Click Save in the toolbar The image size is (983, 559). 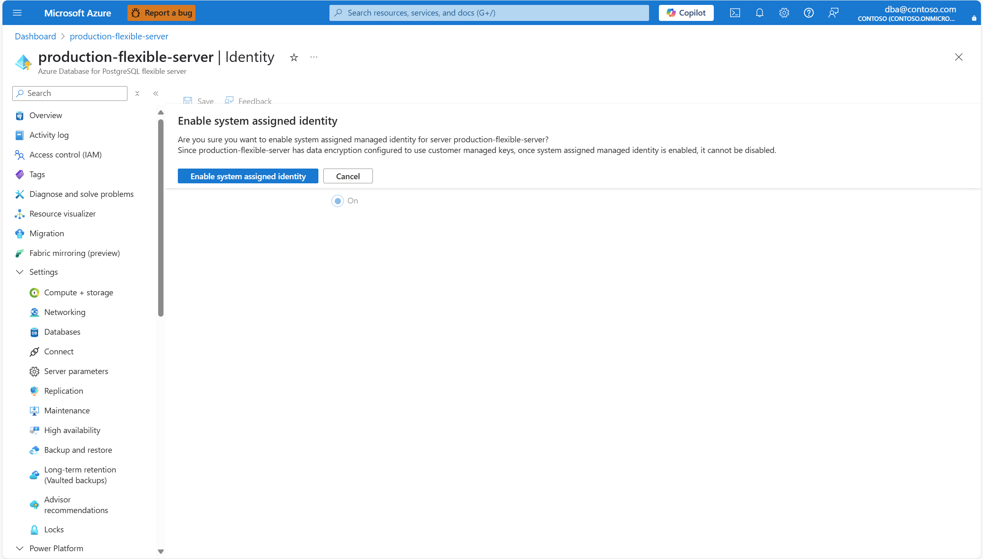tap(199, 101)
